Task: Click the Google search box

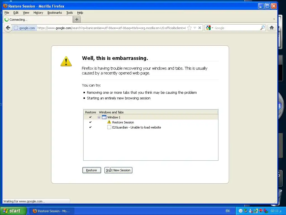Action: click(237, 28)
